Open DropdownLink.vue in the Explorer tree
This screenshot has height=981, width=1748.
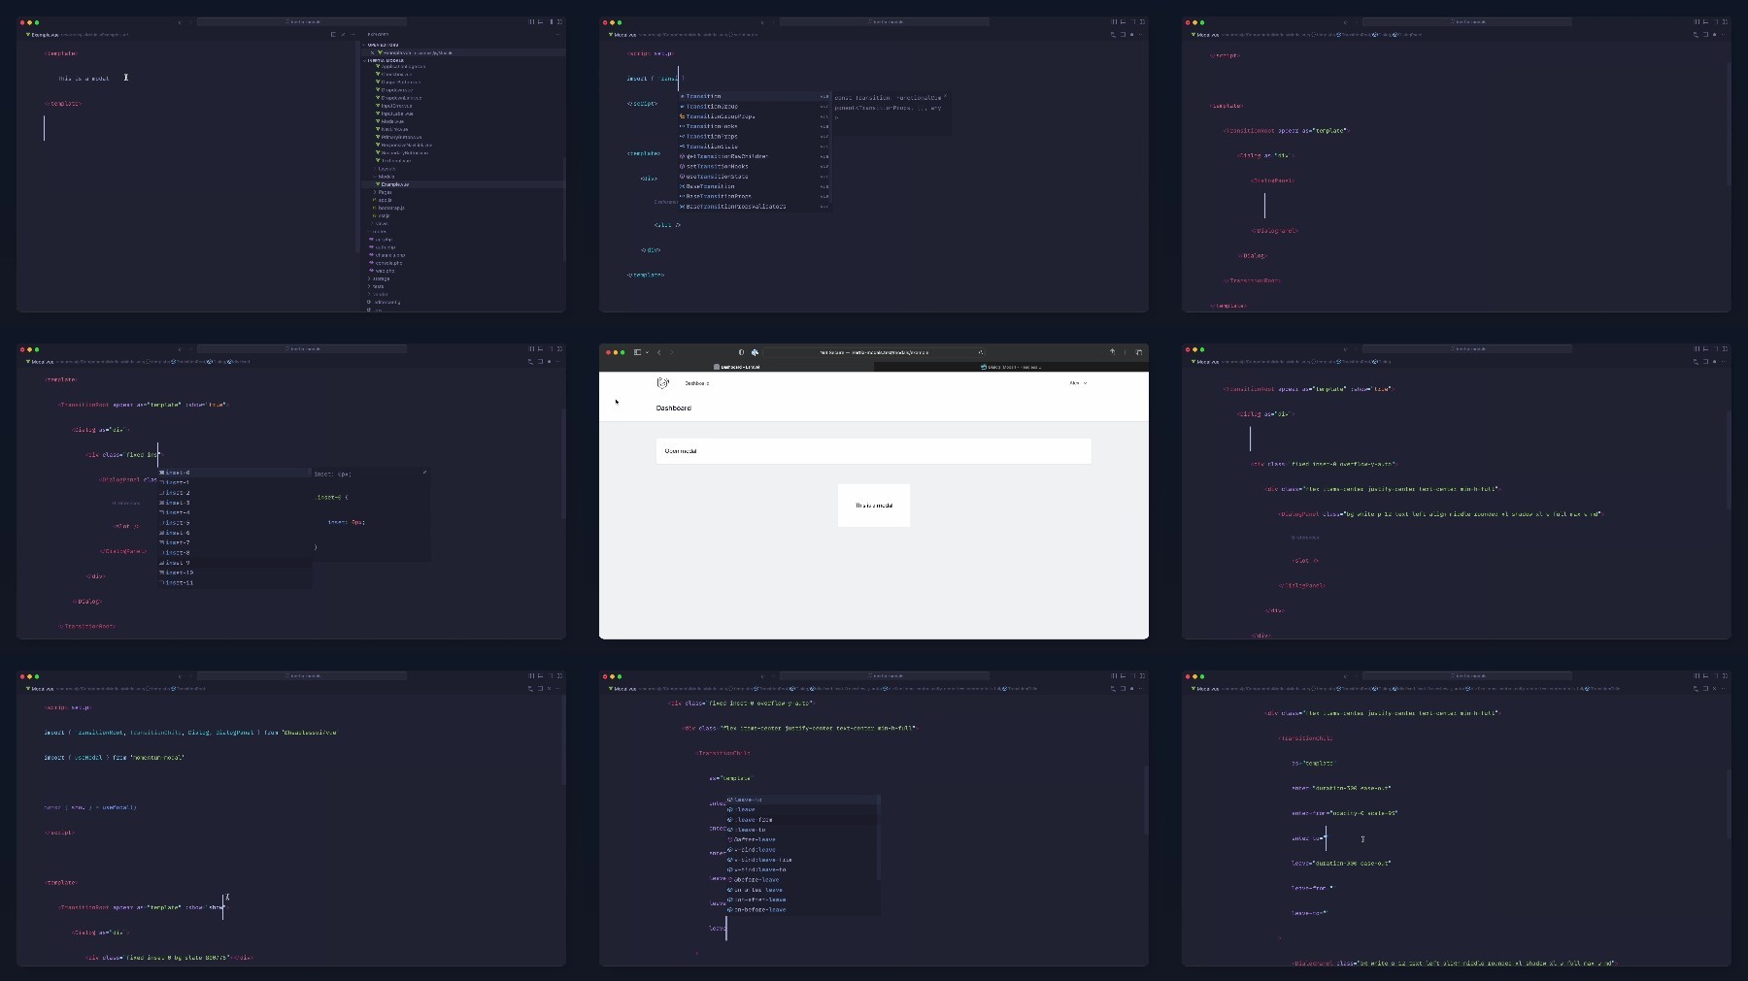(x=399, y=98)
